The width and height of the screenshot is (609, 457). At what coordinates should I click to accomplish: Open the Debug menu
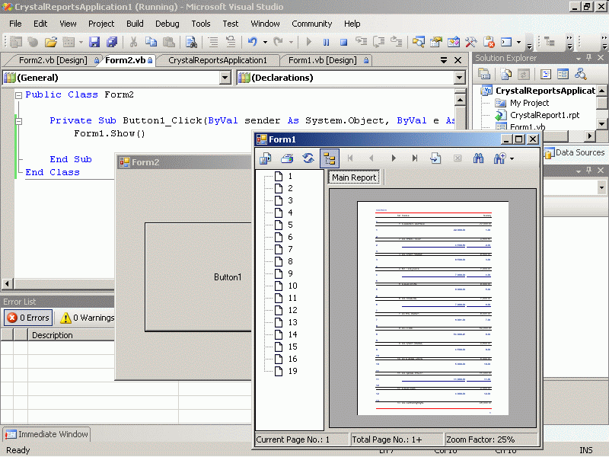point(167,24)
